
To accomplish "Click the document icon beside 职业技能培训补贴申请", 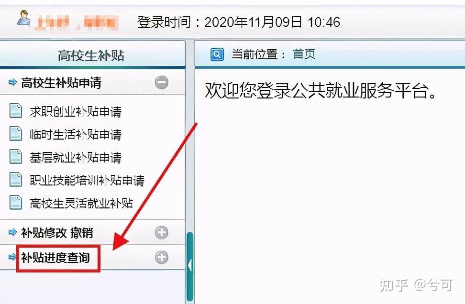I will (x=16, y=180).
